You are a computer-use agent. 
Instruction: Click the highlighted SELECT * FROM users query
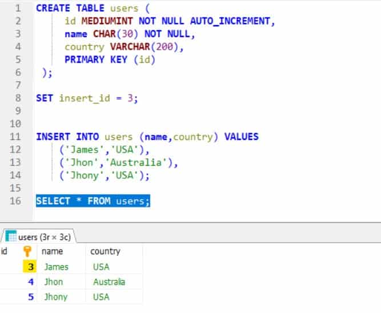93,201
